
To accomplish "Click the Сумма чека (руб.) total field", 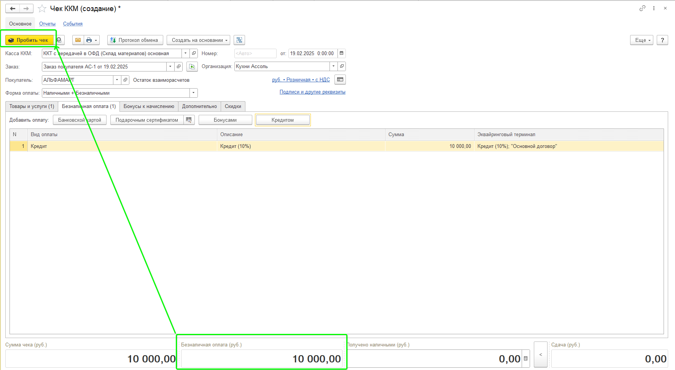I will (91, 359).
